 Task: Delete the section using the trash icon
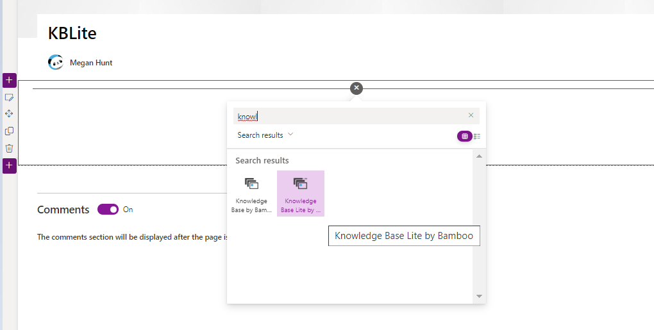click(9, 148)
